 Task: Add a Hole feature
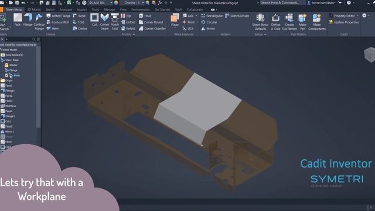click(145, 16)
